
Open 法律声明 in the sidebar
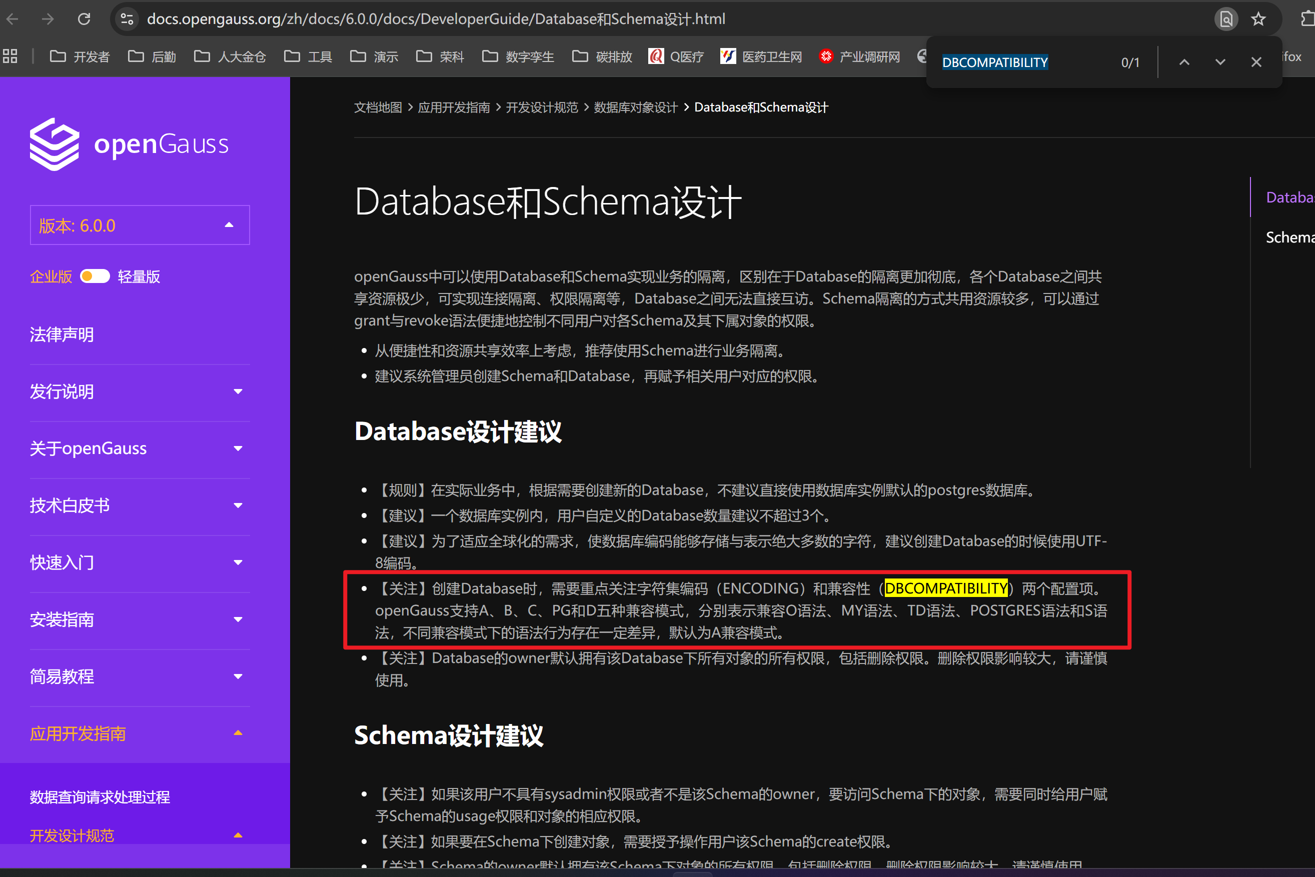click(x=62, y=334)
